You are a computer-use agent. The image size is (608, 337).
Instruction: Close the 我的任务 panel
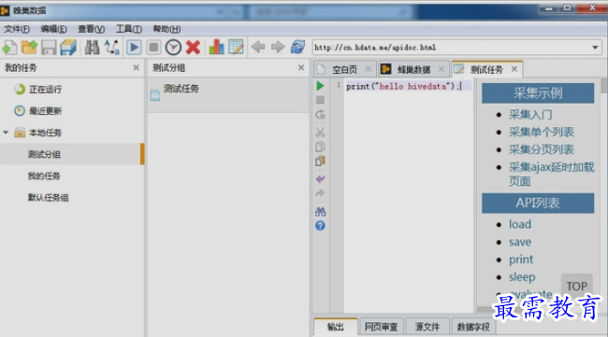coord(137,68)
